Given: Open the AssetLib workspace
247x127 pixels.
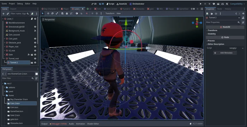Looking at the screenshot, I should (x=121, y=4).
